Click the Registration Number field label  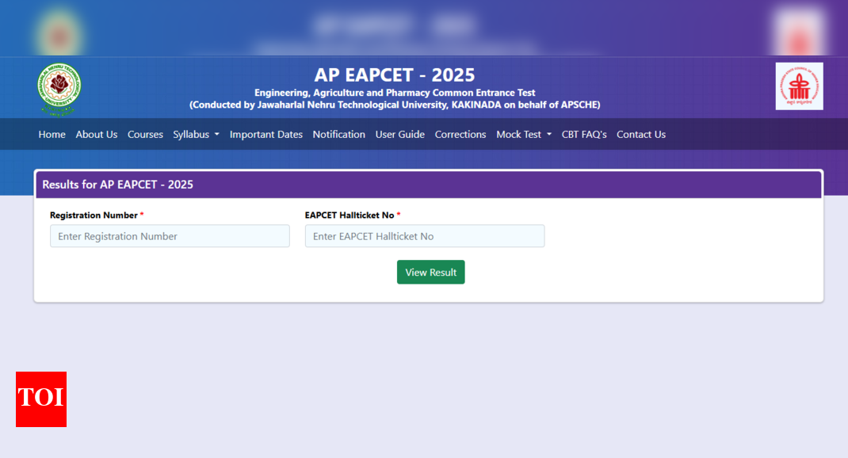point(94,216)
